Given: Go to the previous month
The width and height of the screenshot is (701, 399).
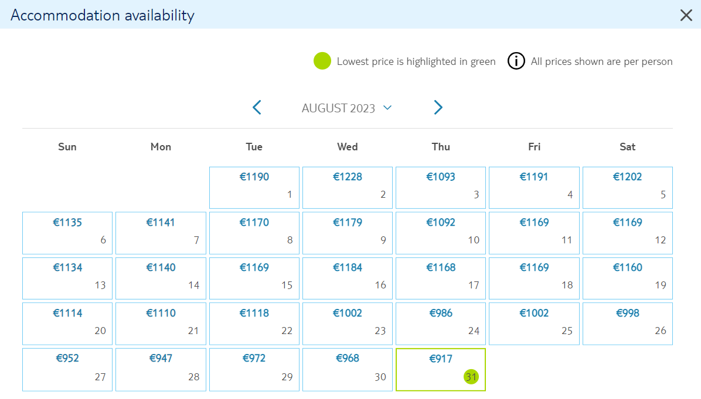Looking at the screenshot, I should click(257, 108).
